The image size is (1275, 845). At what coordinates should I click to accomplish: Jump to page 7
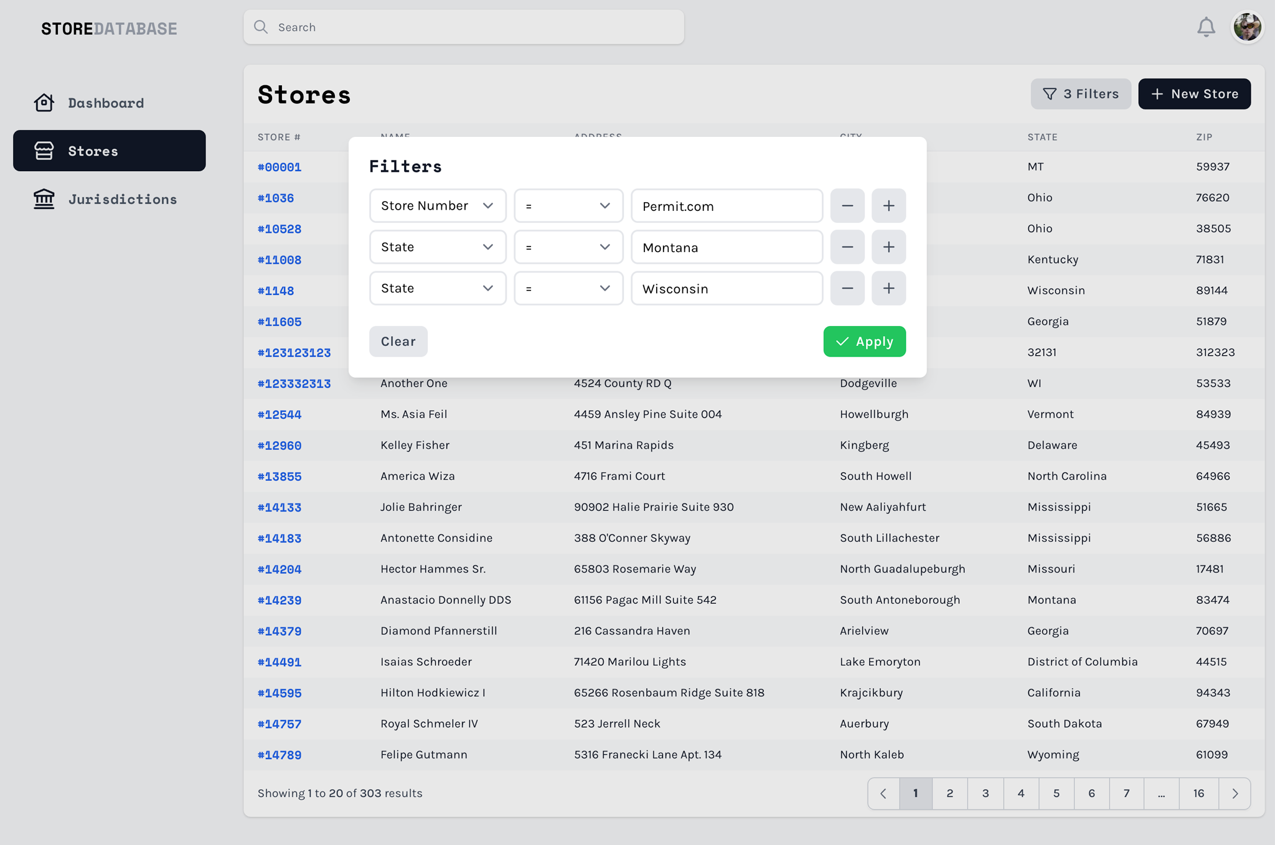point(1126,793)
